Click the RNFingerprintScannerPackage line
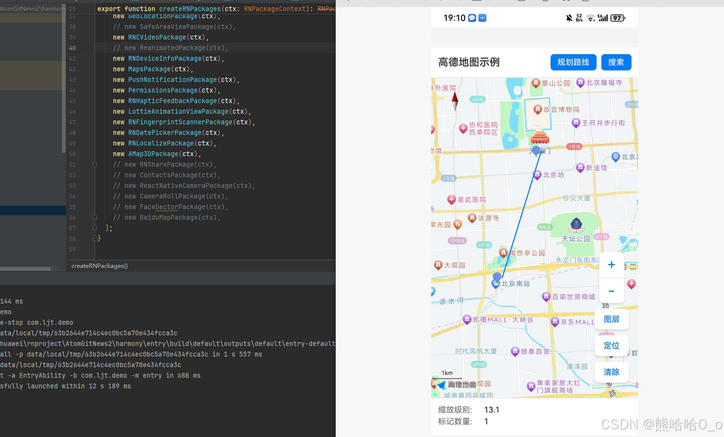The width and height of the screenshot is (724, 437). coord(184,122)
